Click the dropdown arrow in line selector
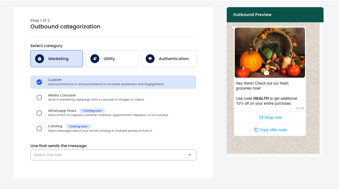The width and height of the screenshot is (339, 189). click(190, 155)
